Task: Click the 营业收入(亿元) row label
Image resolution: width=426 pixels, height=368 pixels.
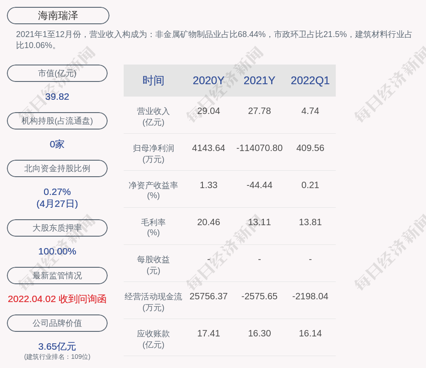Action: click(x=153, y=117)
